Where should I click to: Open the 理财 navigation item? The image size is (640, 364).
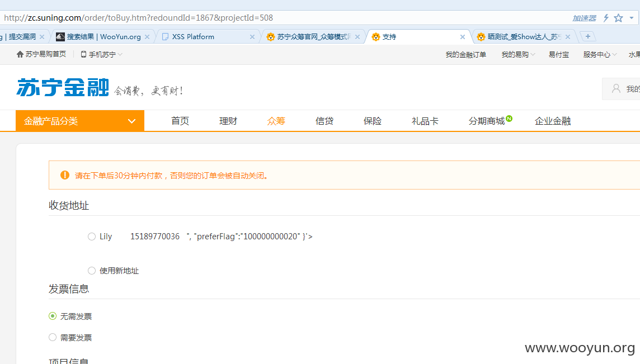(228, 121)
